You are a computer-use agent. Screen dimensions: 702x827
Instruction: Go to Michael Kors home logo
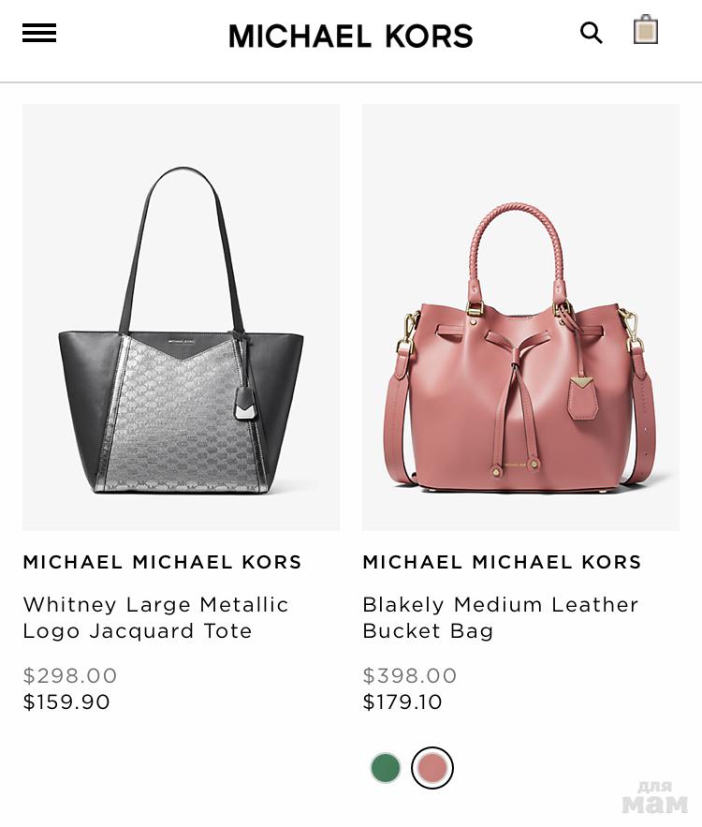[350, 36]
